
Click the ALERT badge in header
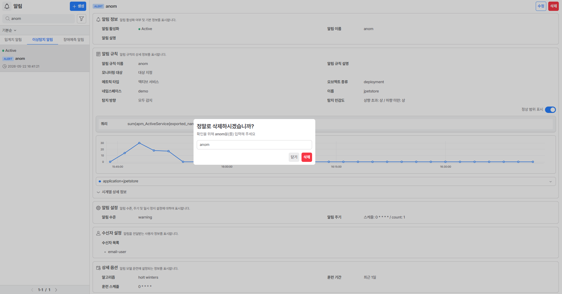point(98,6)
